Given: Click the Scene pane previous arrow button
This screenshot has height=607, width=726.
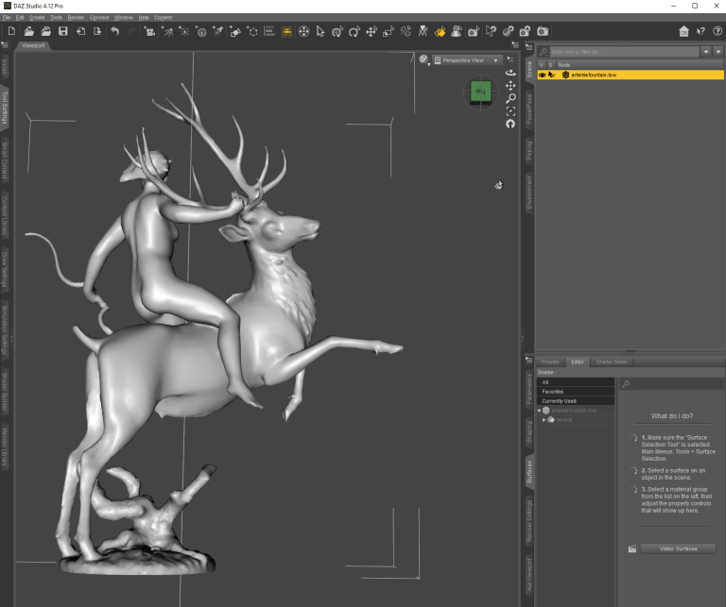Looking at the screenshot, I should pos(706,52).
